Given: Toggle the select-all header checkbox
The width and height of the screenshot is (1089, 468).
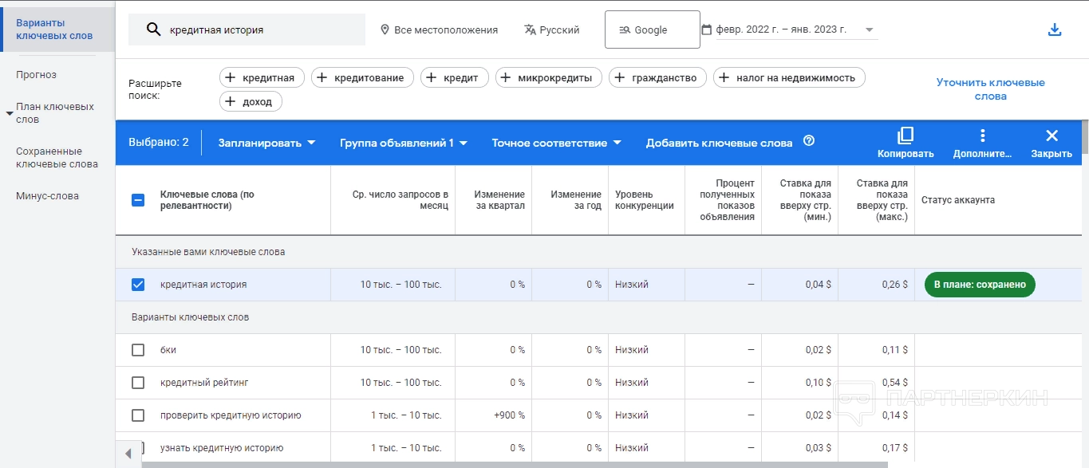Looking at the screenshot, I should [x=138, y=200].
